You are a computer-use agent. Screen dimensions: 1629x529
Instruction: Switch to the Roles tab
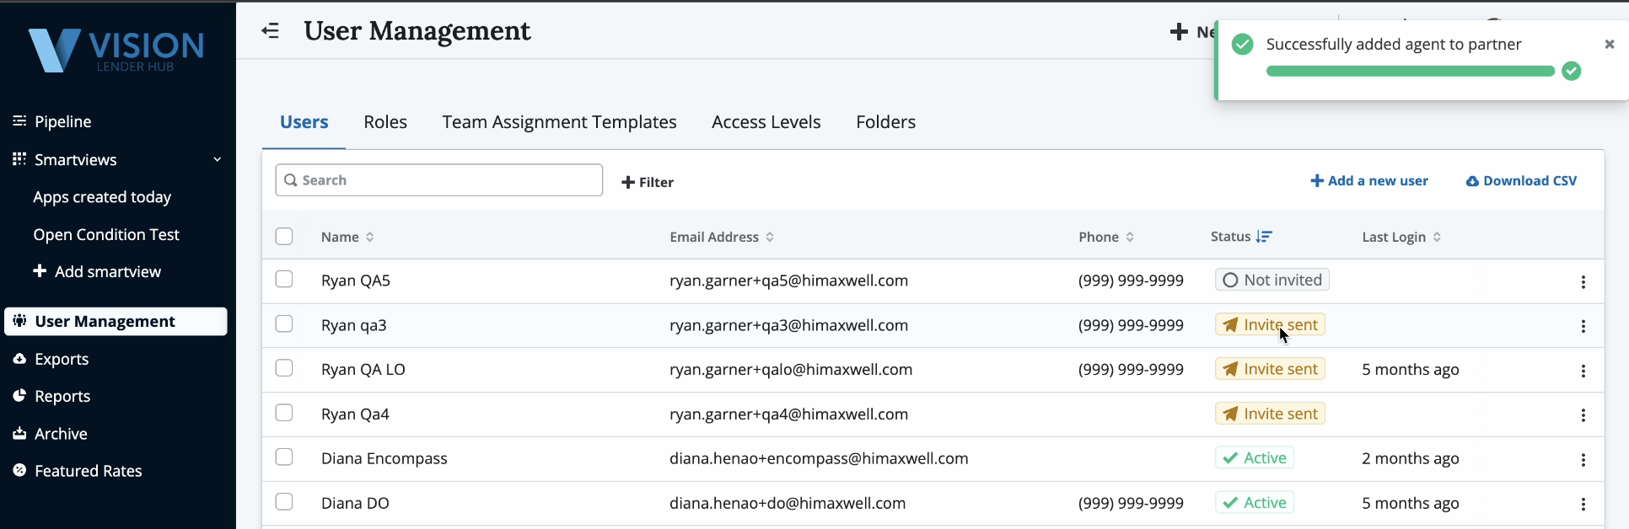coord(385,122)
